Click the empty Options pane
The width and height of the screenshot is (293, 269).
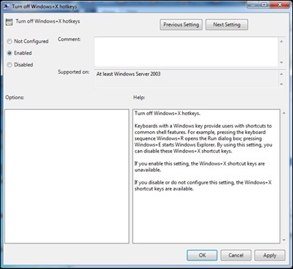67,176
